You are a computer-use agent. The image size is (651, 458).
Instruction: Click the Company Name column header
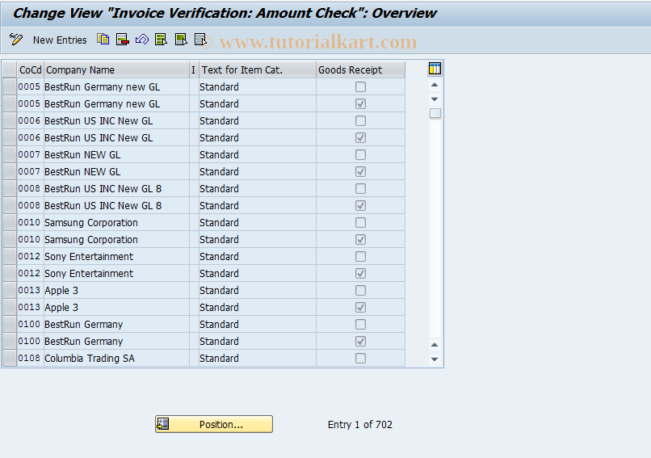(x=116, y=69)
